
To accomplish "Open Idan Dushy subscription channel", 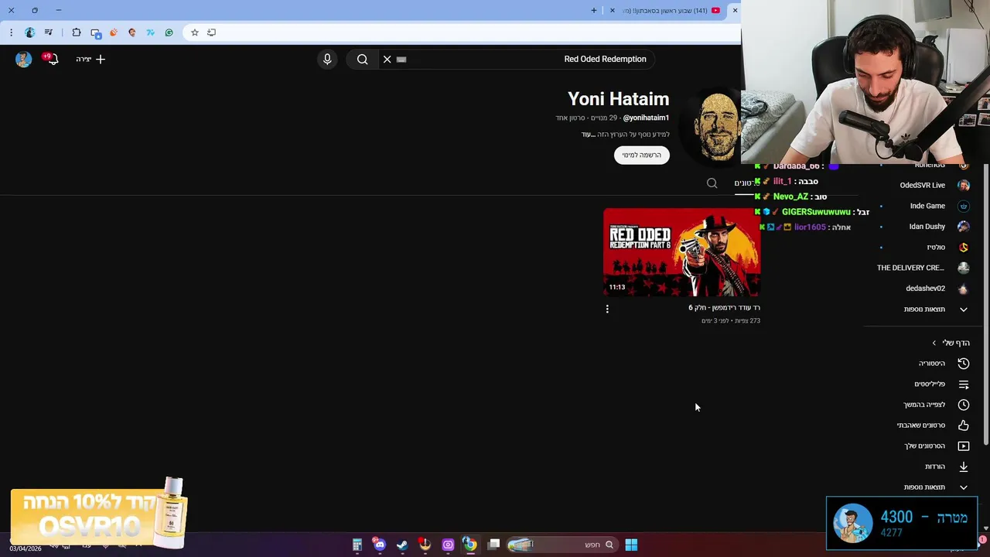I will 939,227.
